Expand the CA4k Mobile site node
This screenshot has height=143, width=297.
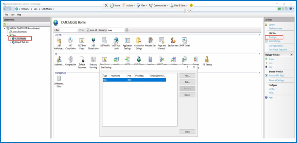[10, 39]
